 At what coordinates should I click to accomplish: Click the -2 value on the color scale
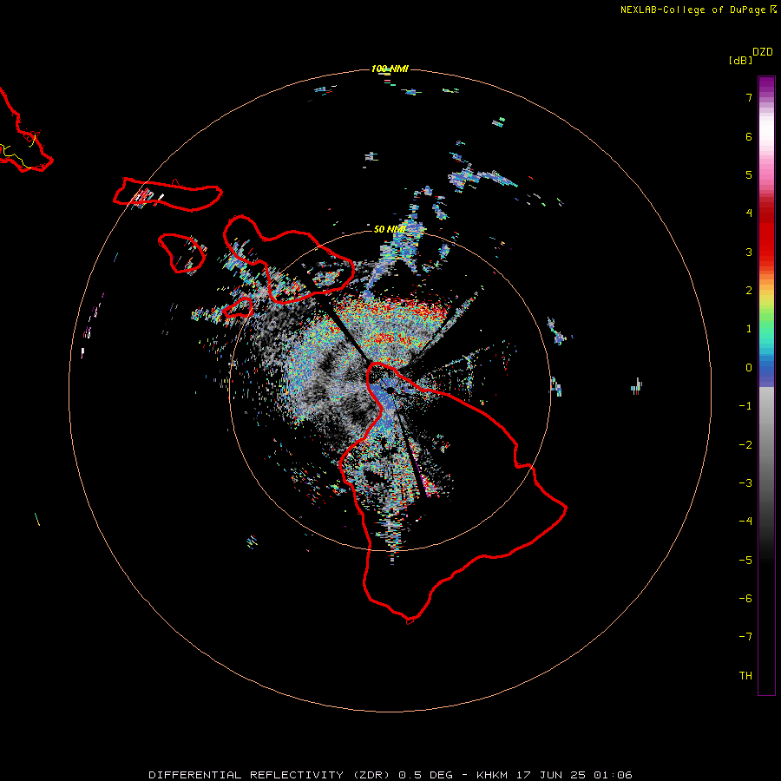pyautogui.click(x=745, y=445)
